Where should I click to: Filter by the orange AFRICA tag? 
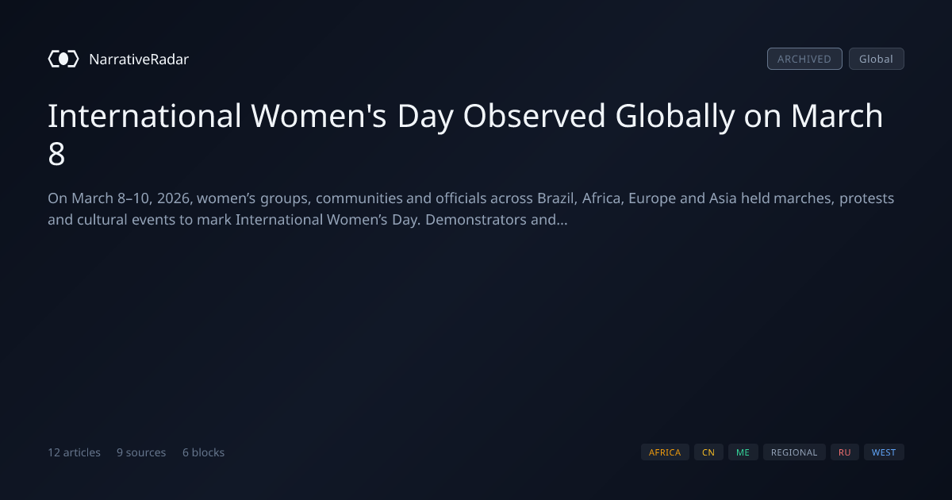pos(665,452)
